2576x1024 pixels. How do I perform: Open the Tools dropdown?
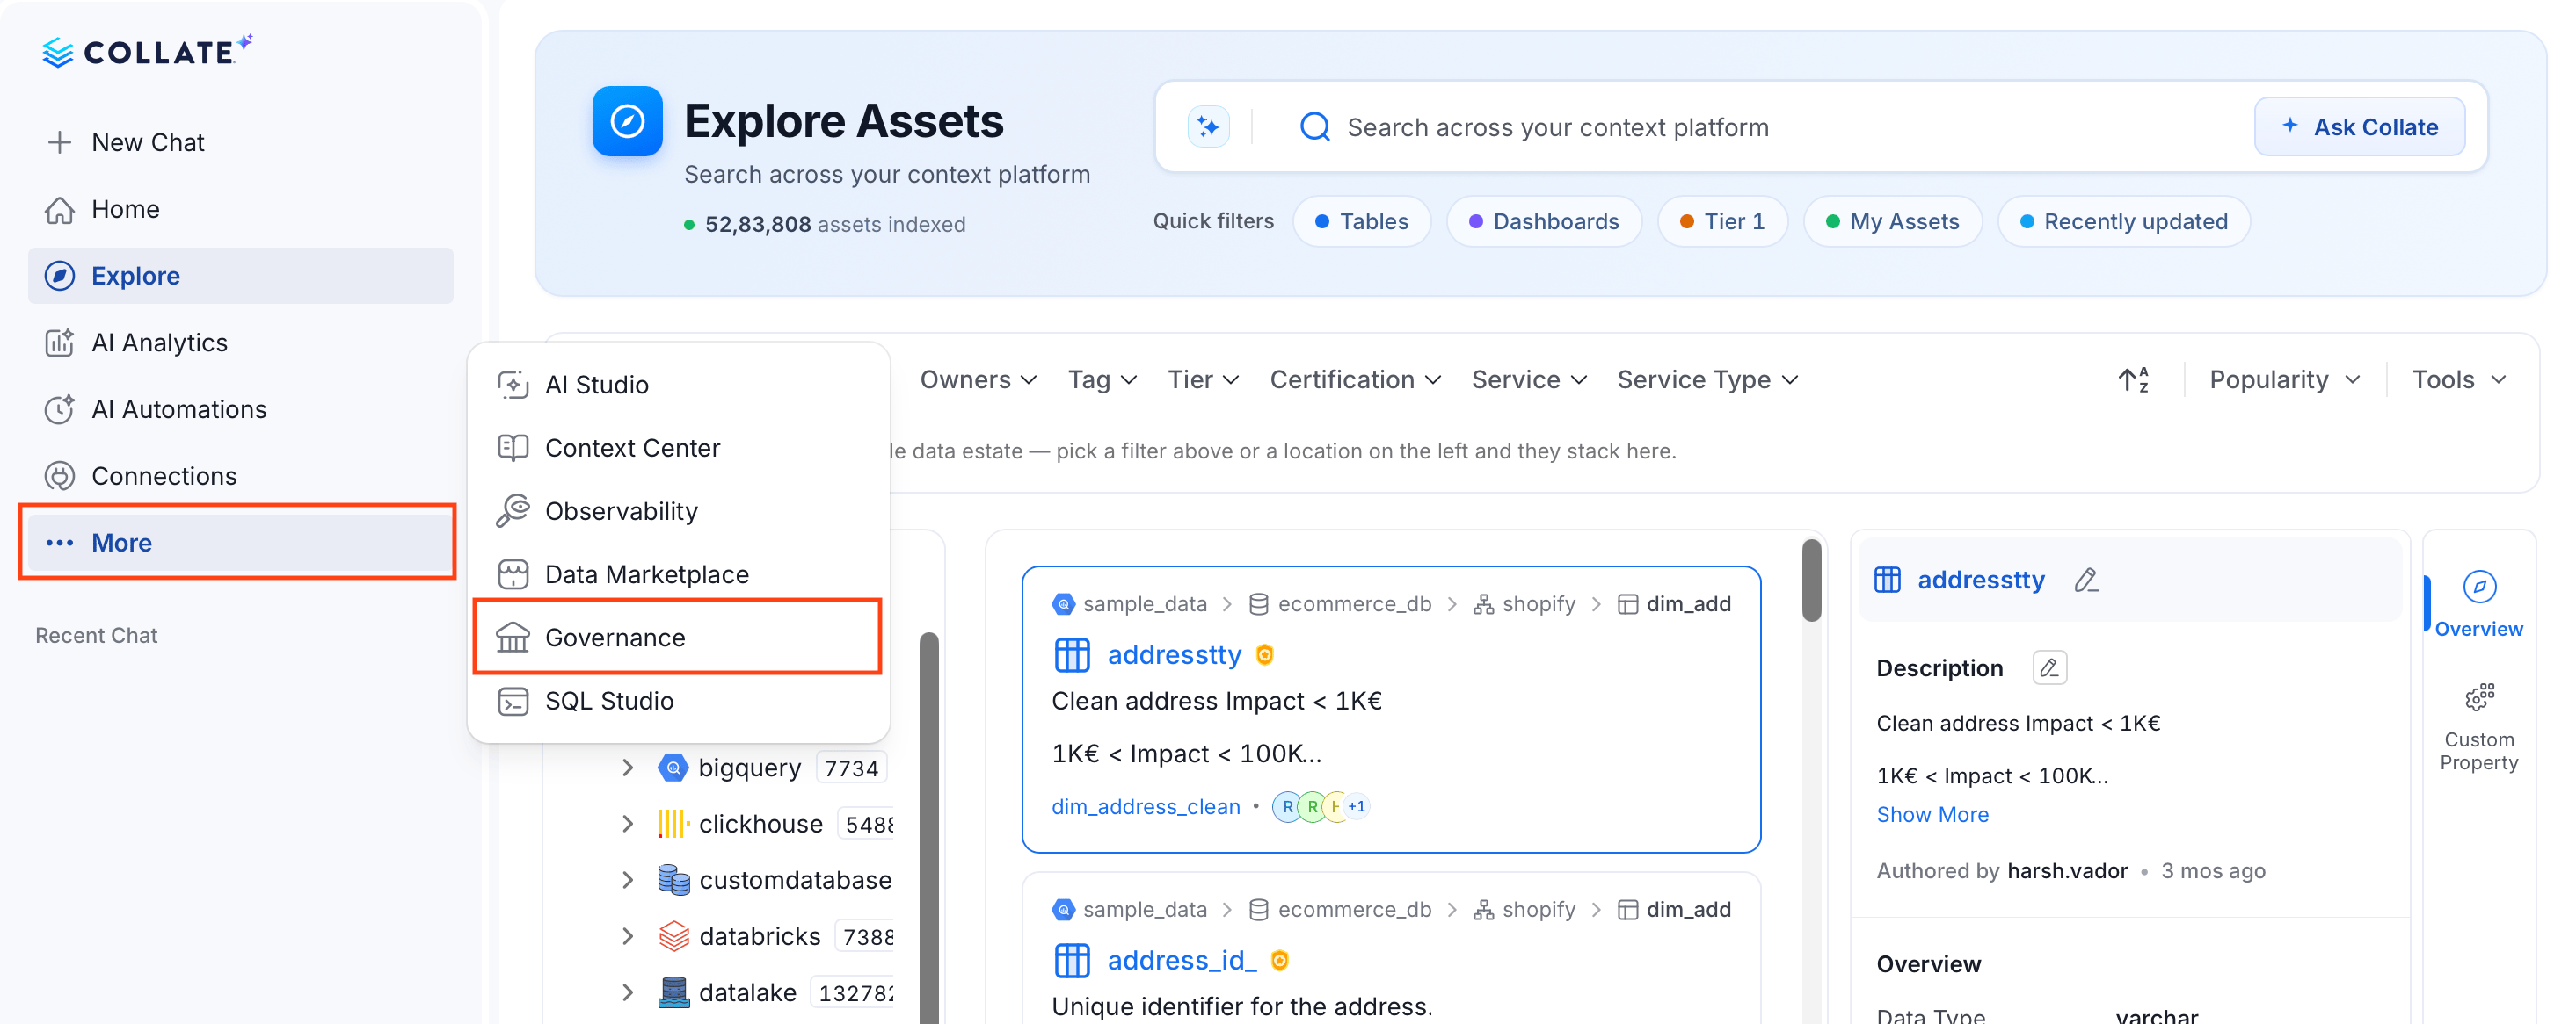pyautogui.click(x=2458, y=379)
